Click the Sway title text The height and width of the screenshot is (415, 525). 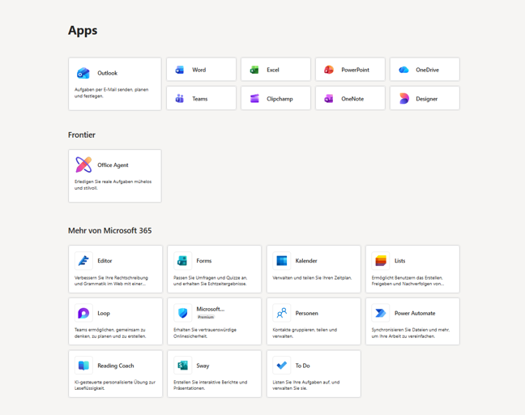point(203,366)
